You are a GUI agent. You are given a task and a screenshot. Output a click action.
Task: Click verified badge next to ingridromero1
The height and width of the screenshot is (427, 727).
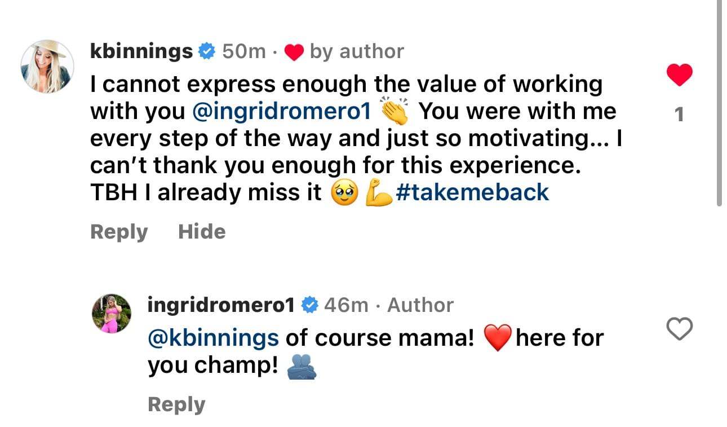tap(309, 305)
